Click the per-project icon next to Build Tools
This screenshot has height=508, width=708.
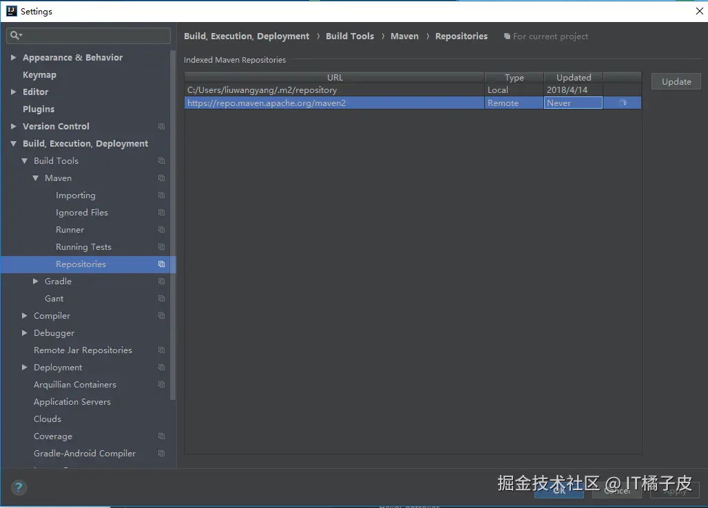[162, 160]
